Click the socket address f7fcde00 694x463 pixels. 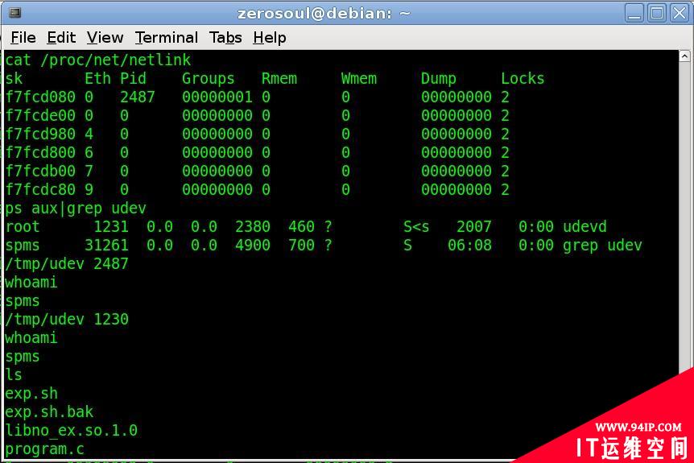pos(40,115)
